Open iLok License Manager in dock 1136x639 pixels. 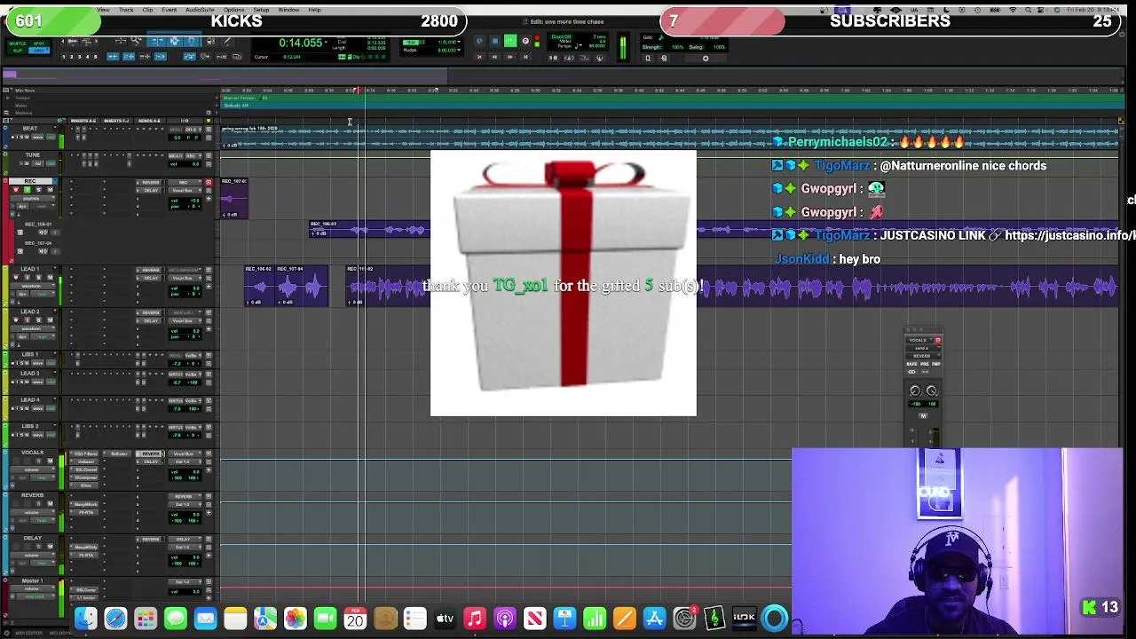[744, 619]
